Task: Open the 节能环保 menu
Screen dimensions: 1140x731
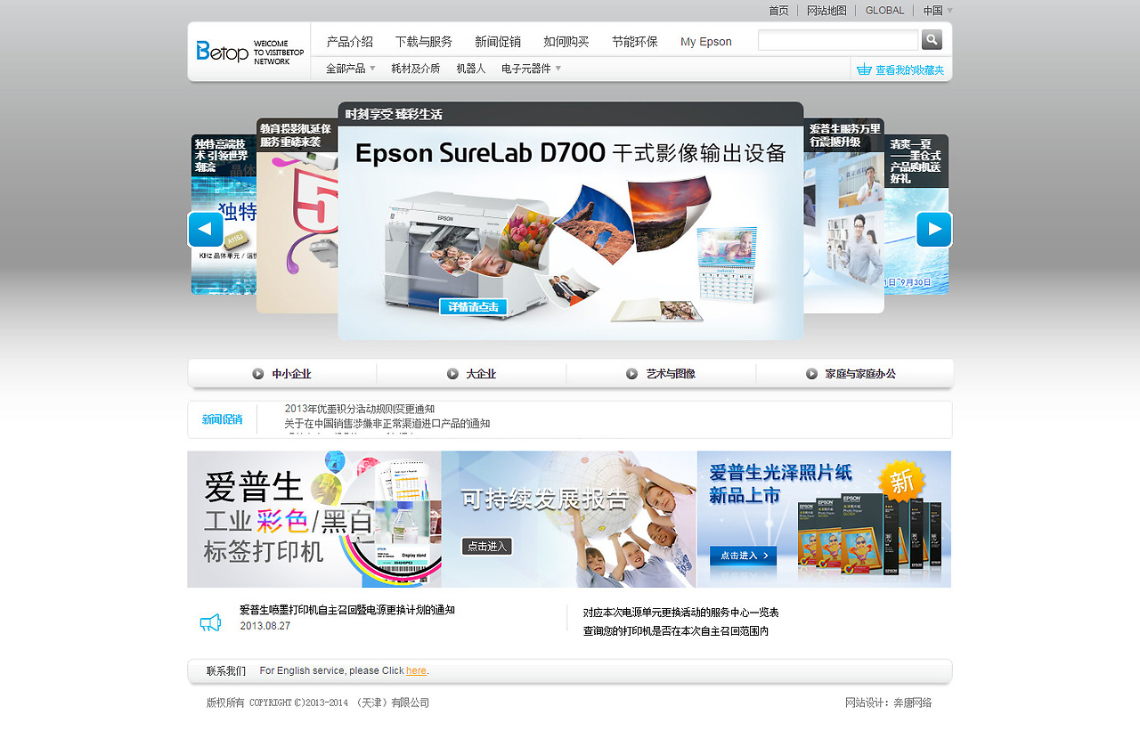Action: 635,42
